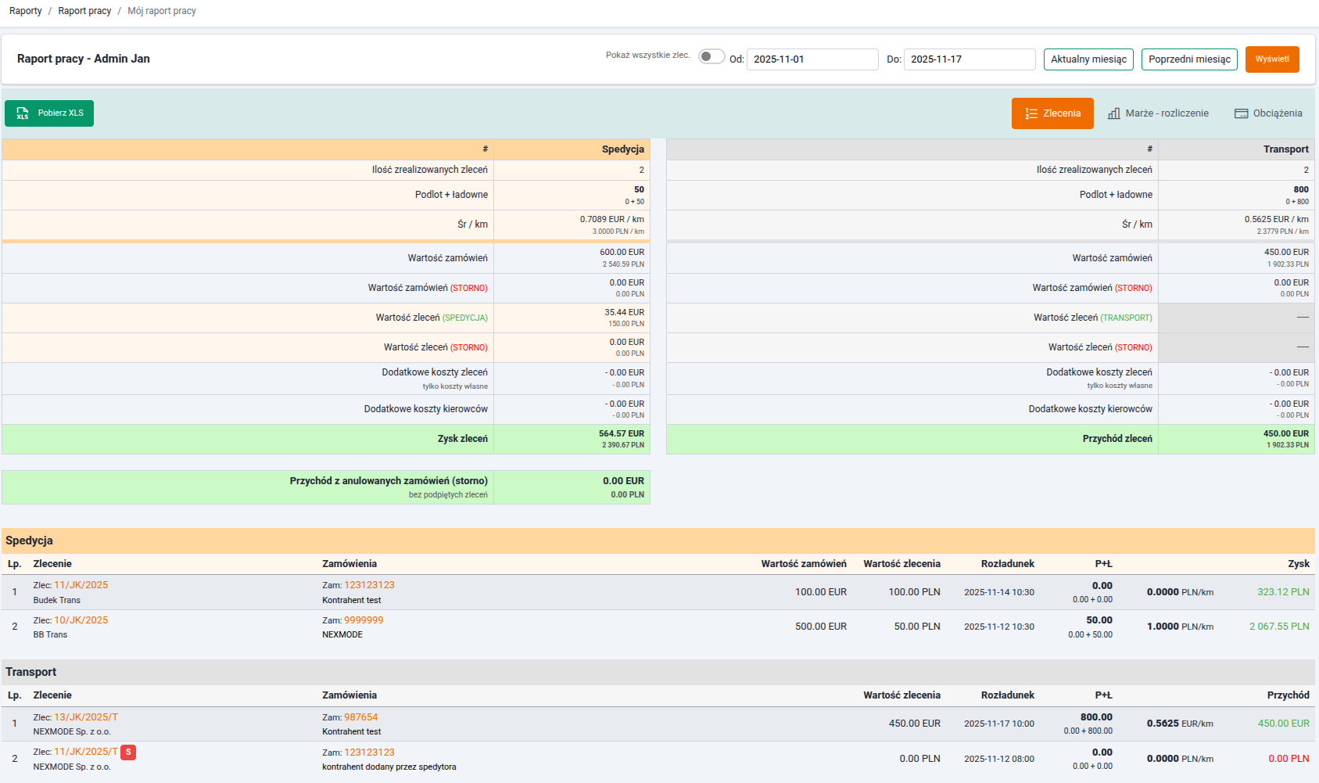Toggle the Pokaż wszystkie zlec. switch

(711, 56)
